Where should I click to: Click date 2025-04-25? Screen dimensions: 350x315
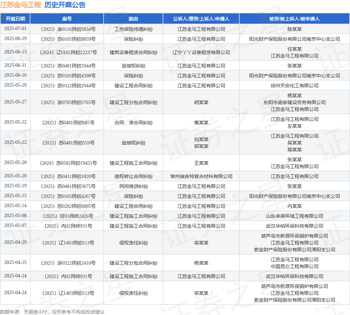coord(15,262)
